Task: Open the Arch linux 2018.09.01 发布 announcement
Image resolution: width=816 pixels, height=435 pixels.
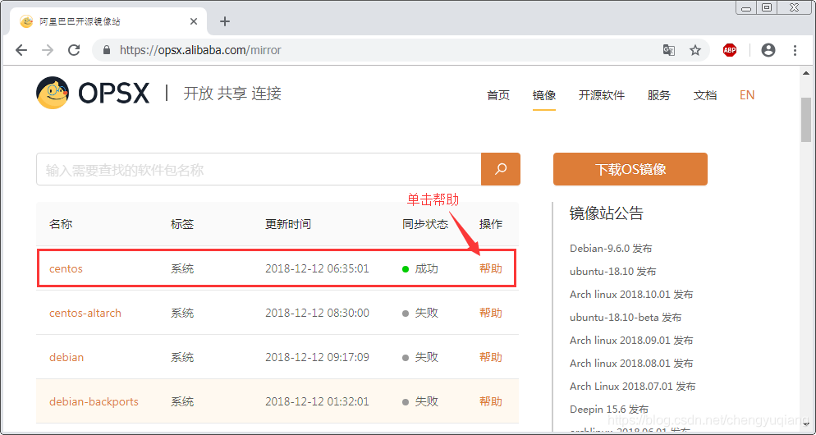Action: 631,340
